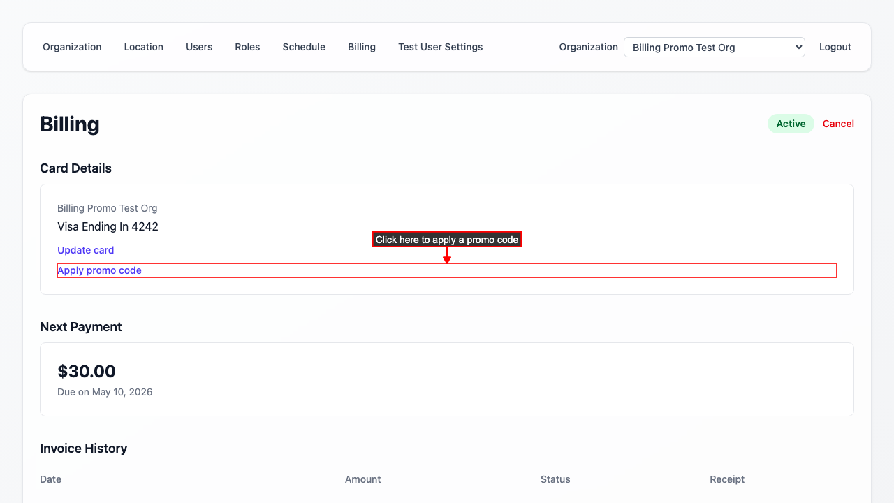
Task: Click the Visa Ending In 4242 text
Action: pyautogui.click(x=108, y=226)
